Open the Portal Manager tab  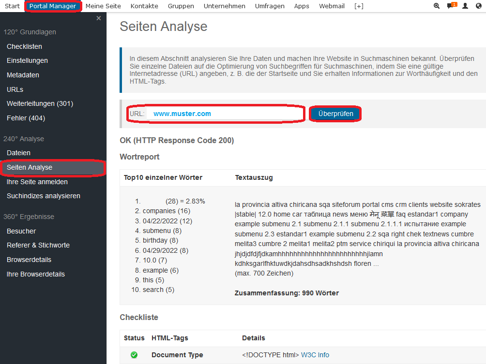(x=53, y=6)
